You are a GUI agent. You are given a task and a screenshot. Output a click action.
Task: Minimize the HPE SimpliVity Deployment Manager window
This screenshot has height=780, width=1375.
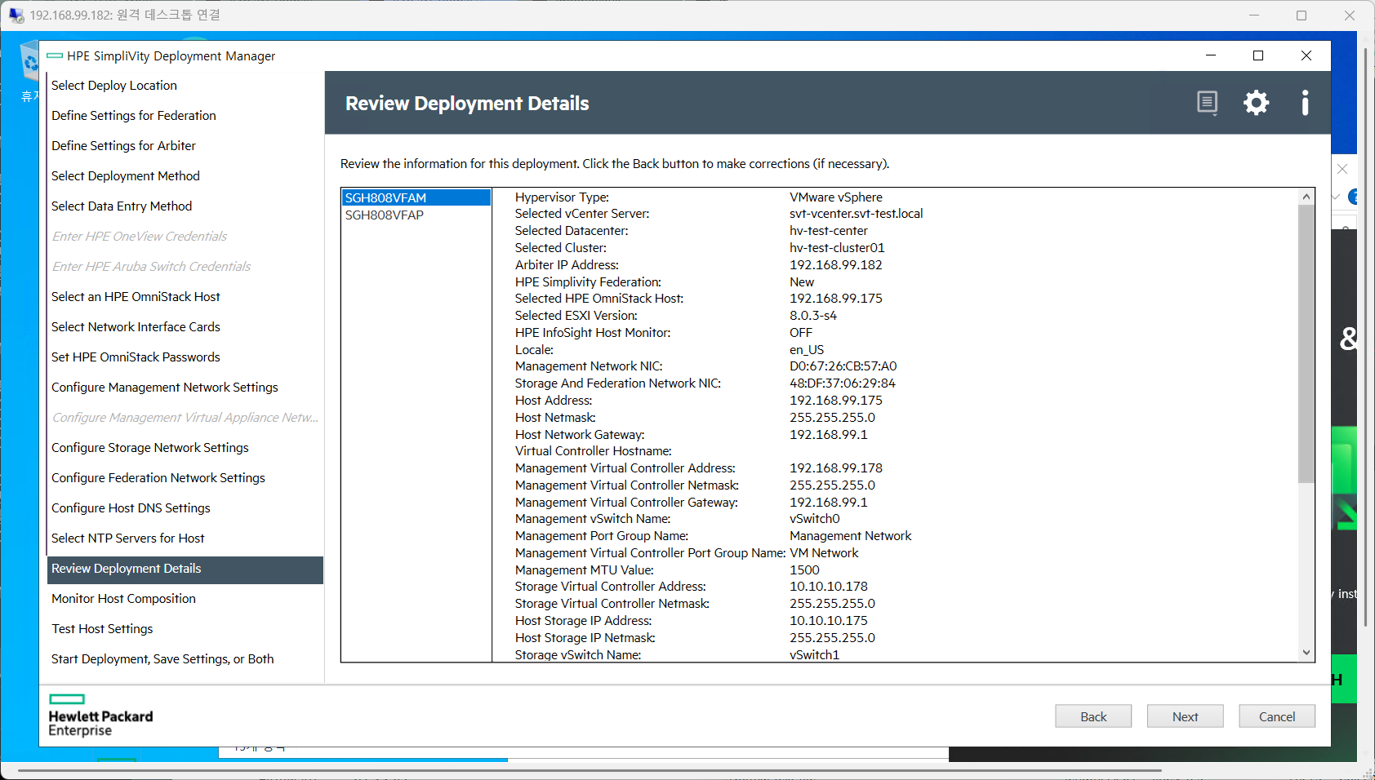pos(1211,55)
